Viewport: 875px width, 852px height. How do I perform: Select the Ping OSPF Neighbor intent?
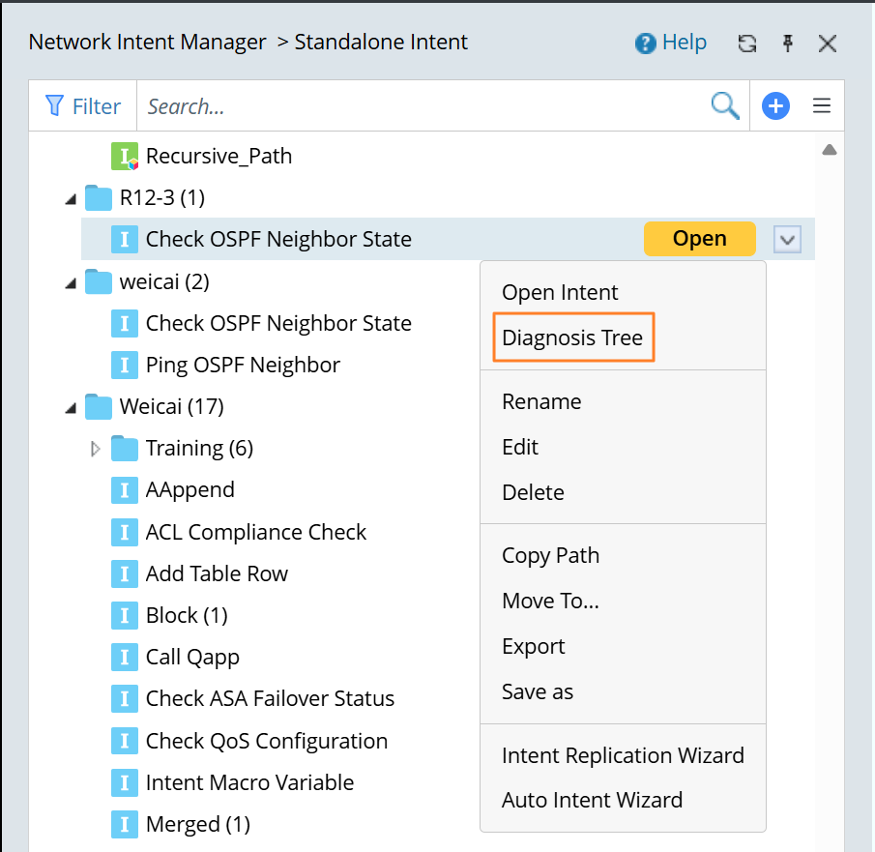[x=243, y=366]
